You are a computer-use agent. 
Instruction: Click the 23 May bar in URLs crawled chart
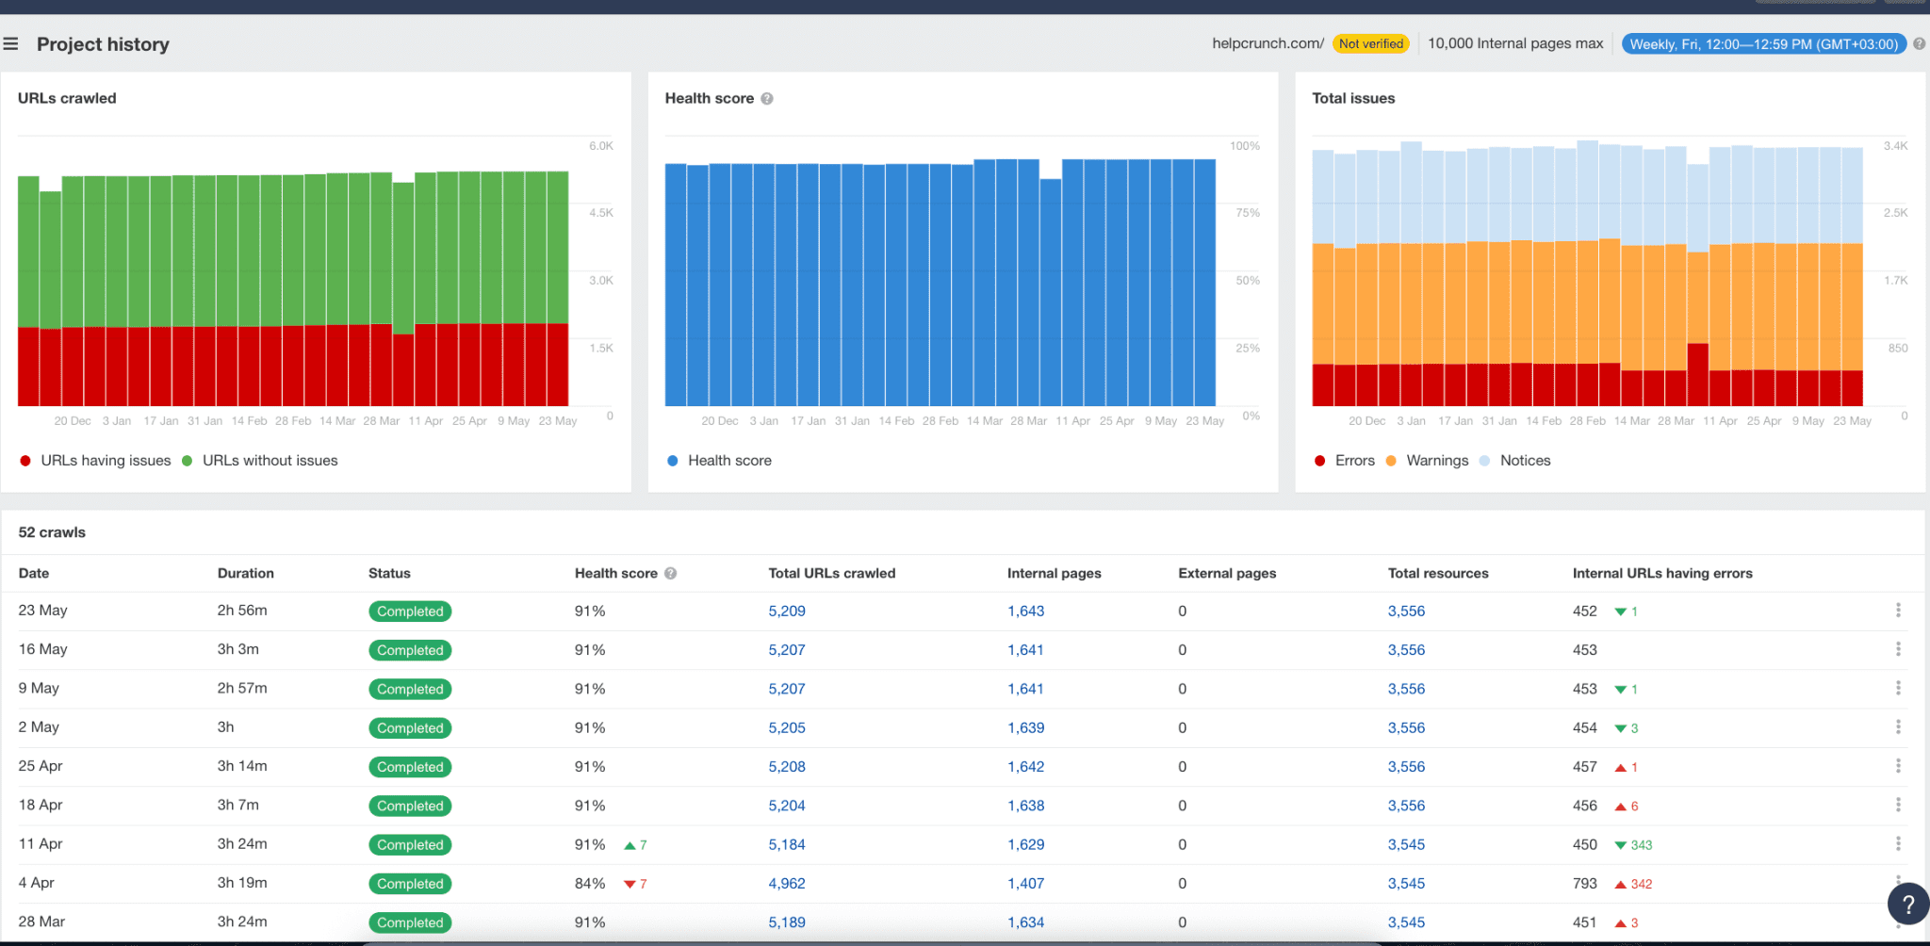(560, 283)
